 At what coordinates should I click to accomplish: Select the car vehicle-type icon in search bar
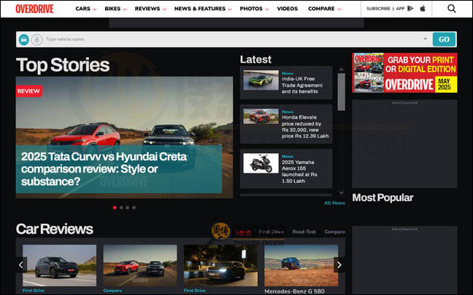[24, 39]
